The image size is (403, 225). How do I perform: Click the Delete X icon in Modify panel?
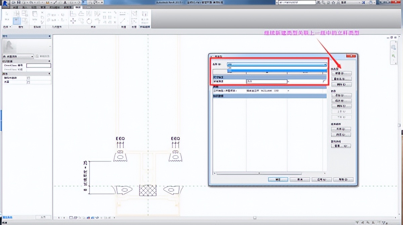(x=115, y=22)
